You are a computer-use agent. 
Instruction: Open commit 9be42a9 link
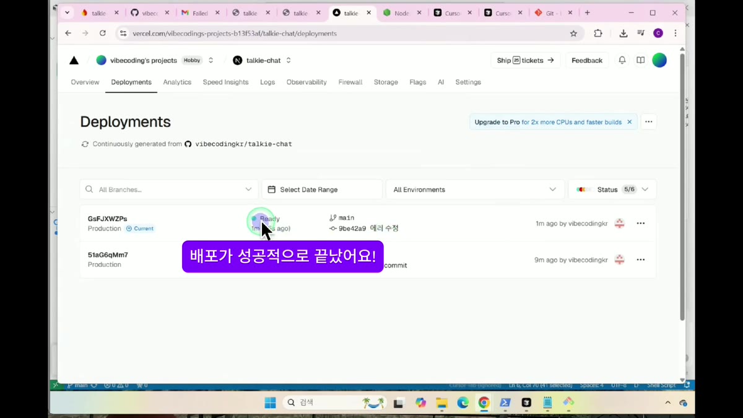pos(352,229)
